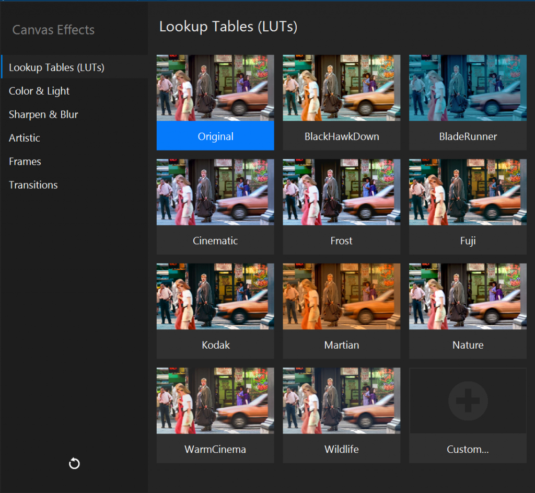535x493 pixels.
Task: Open the Lookup Tables (LUTs) category
Action: coord(74,67)
